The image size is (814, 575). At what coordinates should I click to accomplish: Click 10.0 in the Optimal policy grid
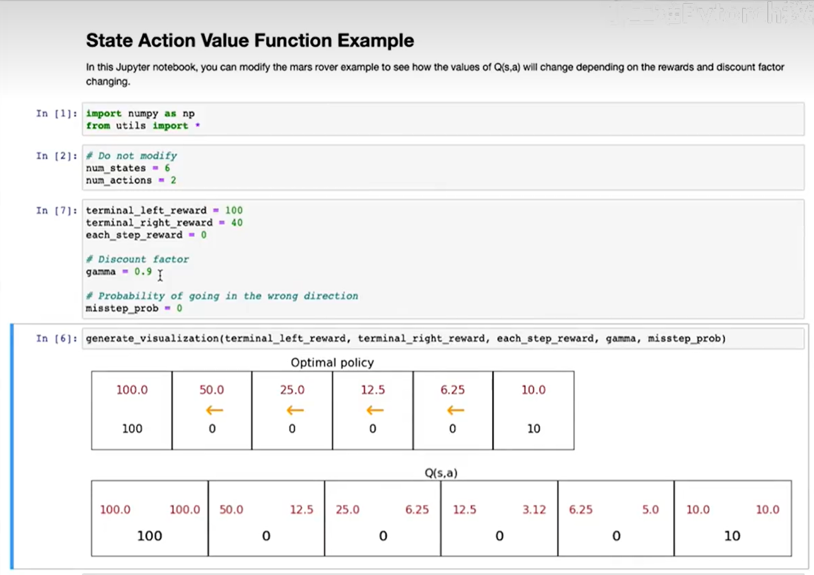(x=533, y=390)
